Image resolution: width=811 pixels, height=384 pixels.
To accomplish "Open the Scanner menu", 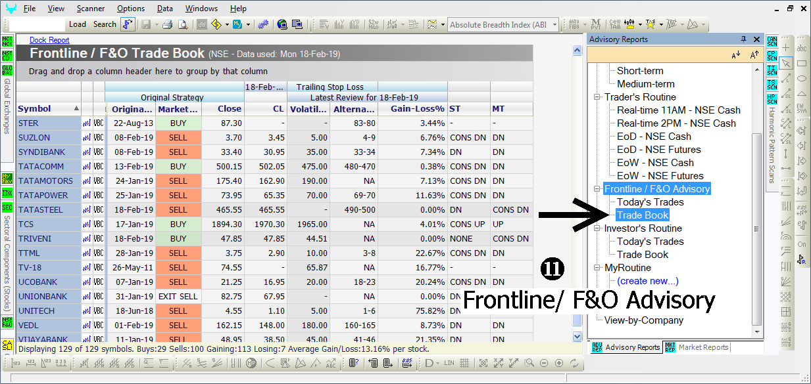I will click(90, 9).
